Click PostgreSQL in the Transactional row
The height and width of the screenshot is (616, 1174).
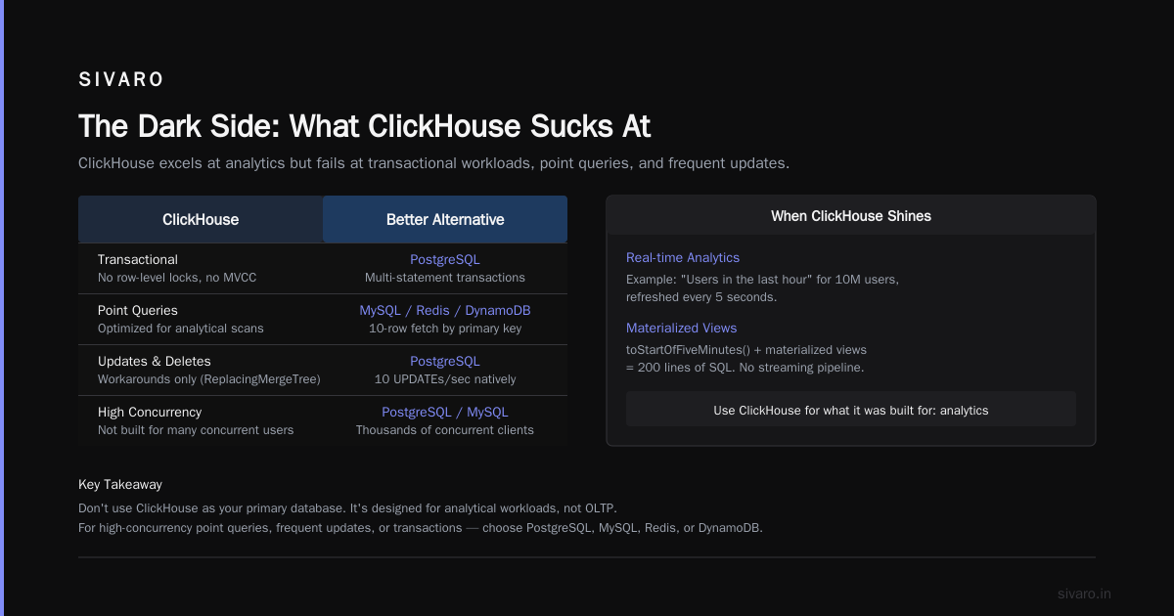(x=445, y=259)
